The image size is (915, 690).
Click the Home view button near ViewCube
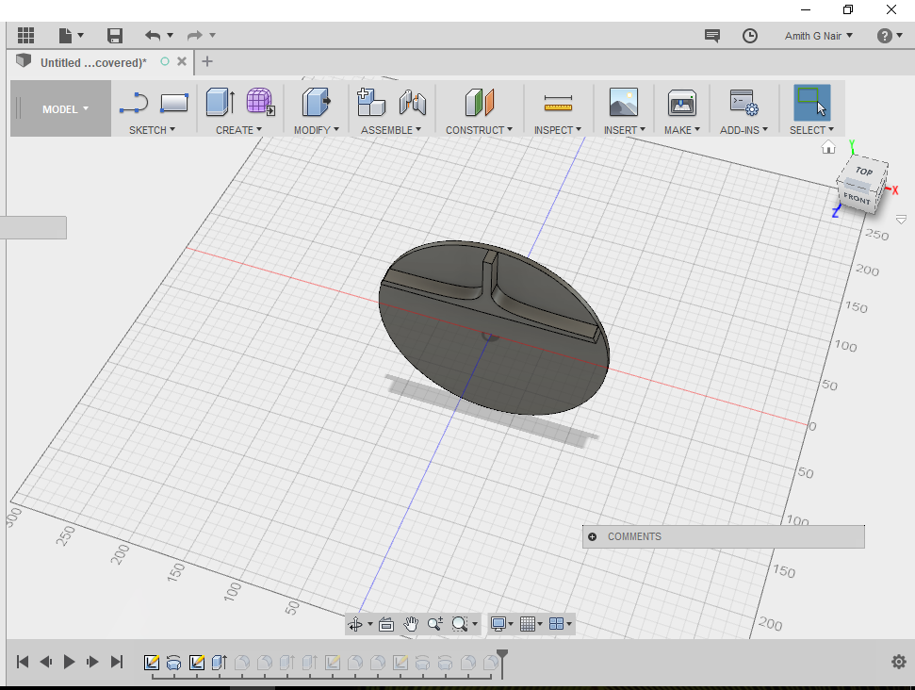tap(828, 148)
